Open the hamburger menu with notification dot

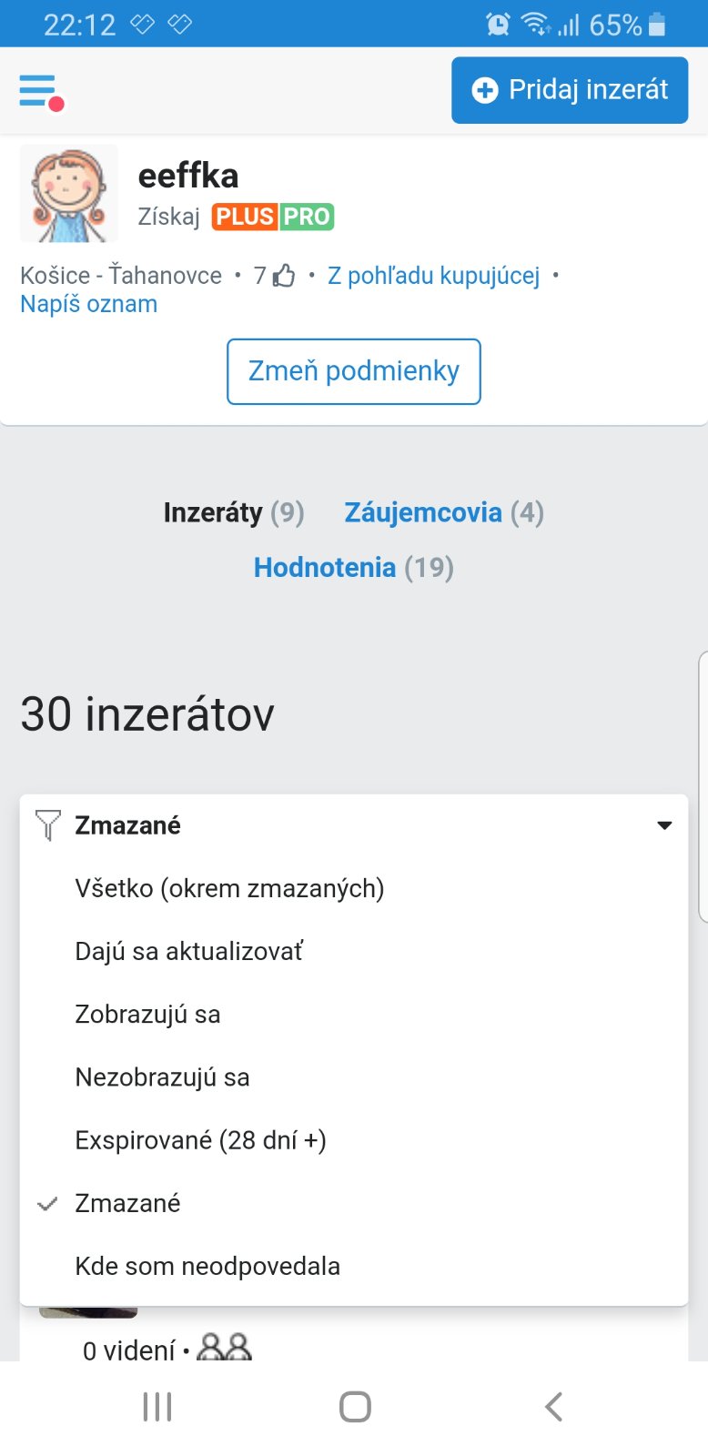point(38,91)
